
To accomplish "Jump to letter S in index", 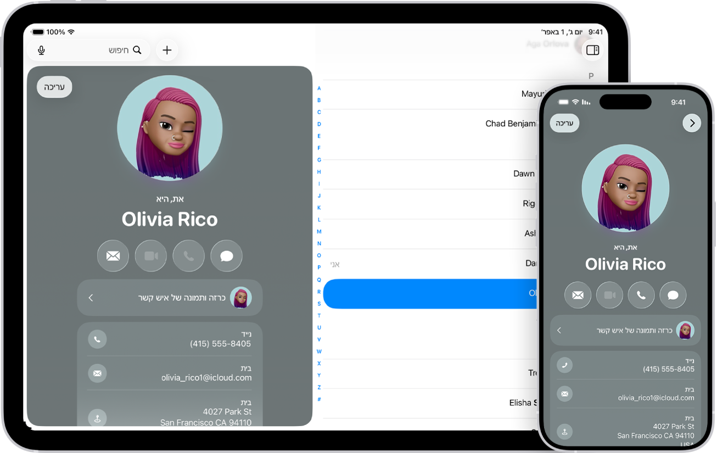I will tap(319, 304).
